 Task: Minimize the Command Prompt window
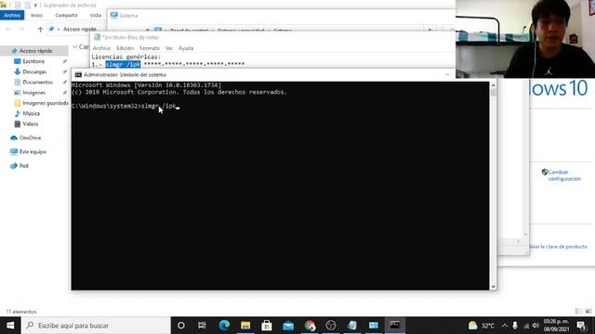point(447,74)
